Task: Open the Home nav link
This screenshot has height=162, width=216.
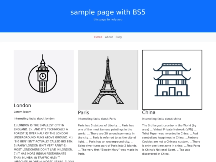Action: pos(98,37)
